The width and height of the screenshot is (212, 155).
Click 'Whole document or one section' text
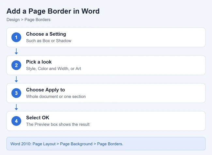pos(56,96)
